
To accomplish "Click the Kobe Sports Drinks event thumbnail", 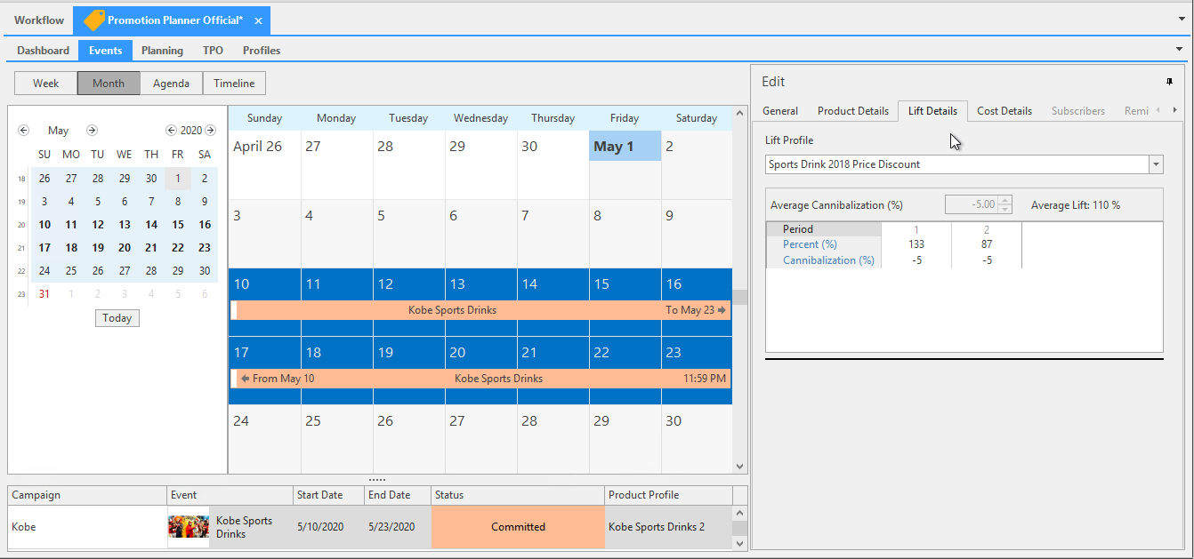I will 189,527.
